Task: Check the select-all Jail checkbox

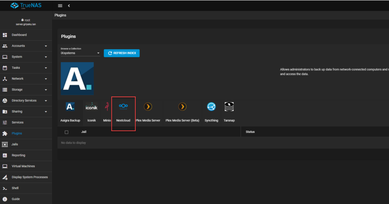Action: 66,132
